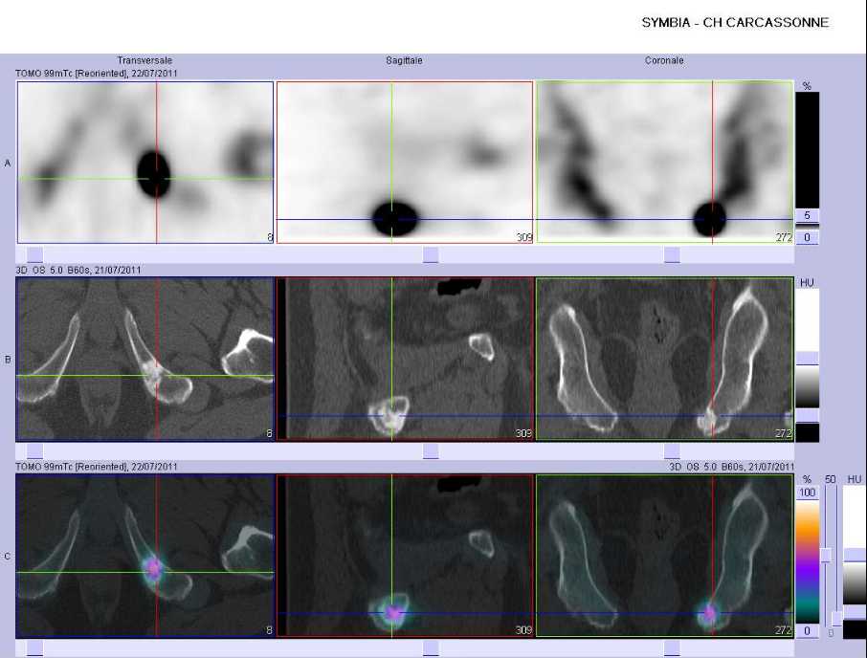Click the row label 'C' at left

[8, 557]
